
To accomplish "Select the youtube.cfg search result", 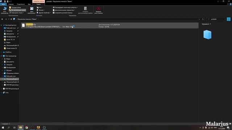I will (x=109, y=26).
